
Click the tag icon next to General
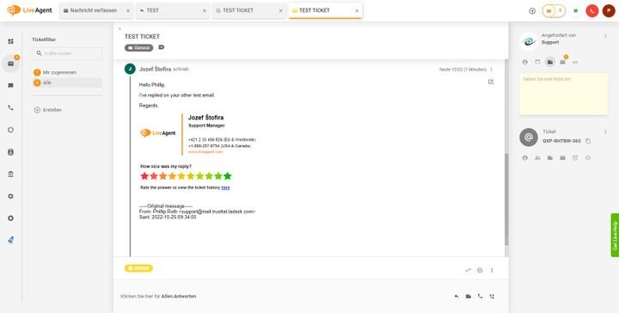[161, 47]
